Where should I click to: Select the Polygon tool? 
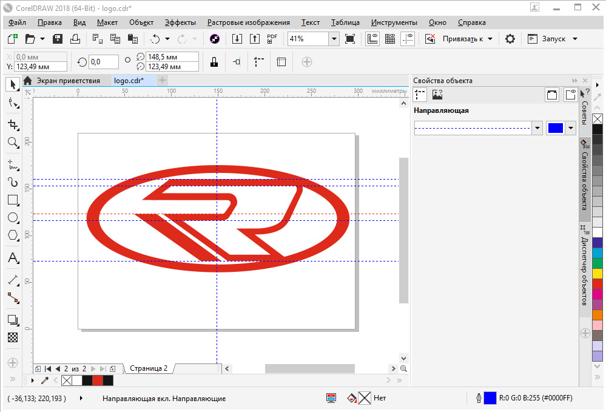(x=13, y=235)
